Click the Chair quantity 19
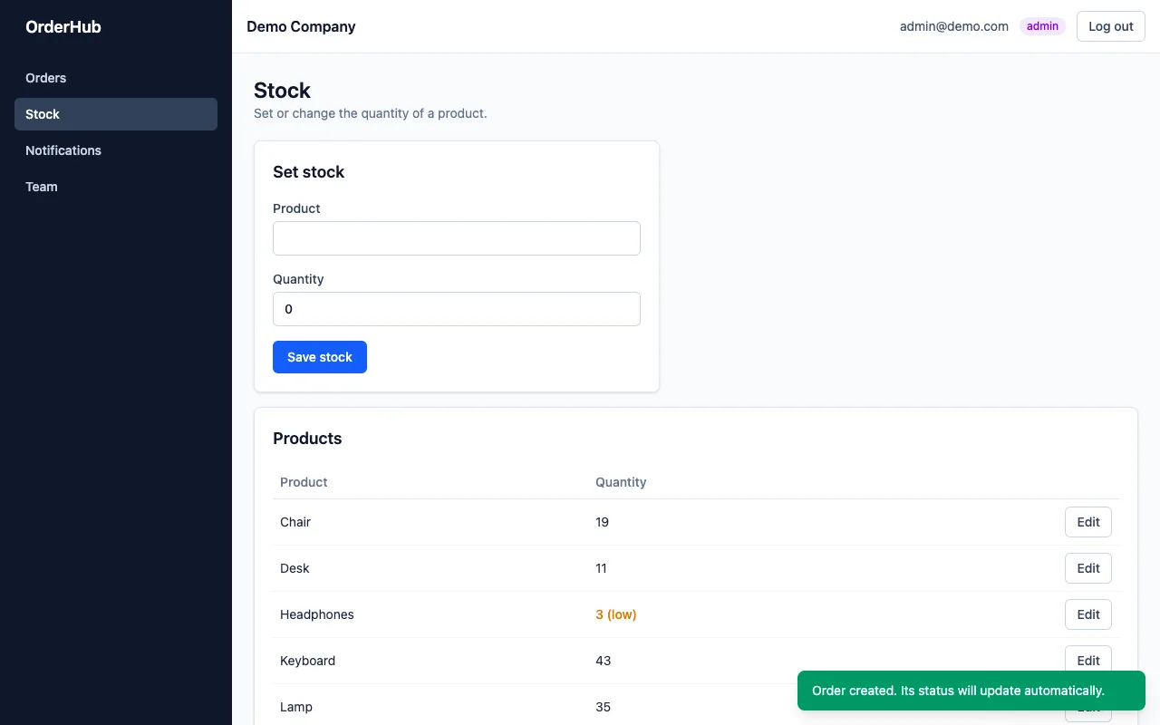 (603, 522)
